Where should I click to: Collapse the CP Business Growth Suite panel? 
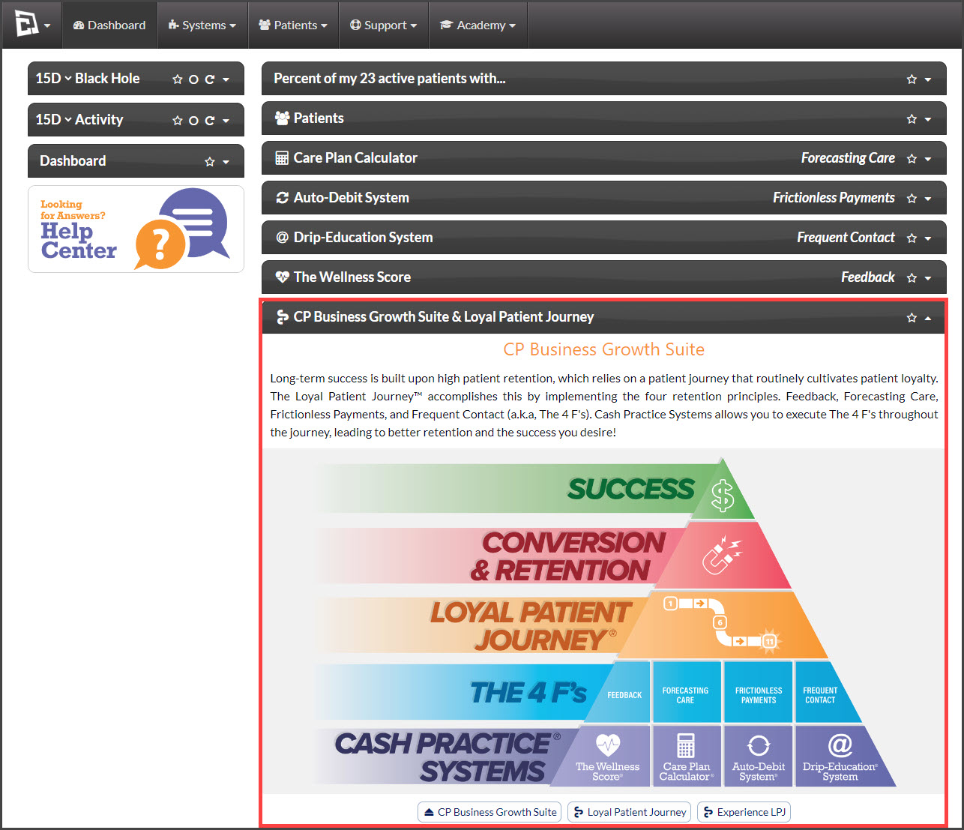coord(928,318)
